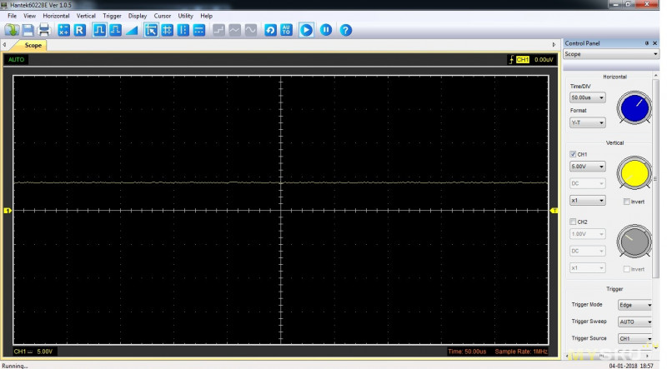This screenshot has width=667, height=369.
Task: Click the tab scroll left arrow
Action: [x=4, y=45]
